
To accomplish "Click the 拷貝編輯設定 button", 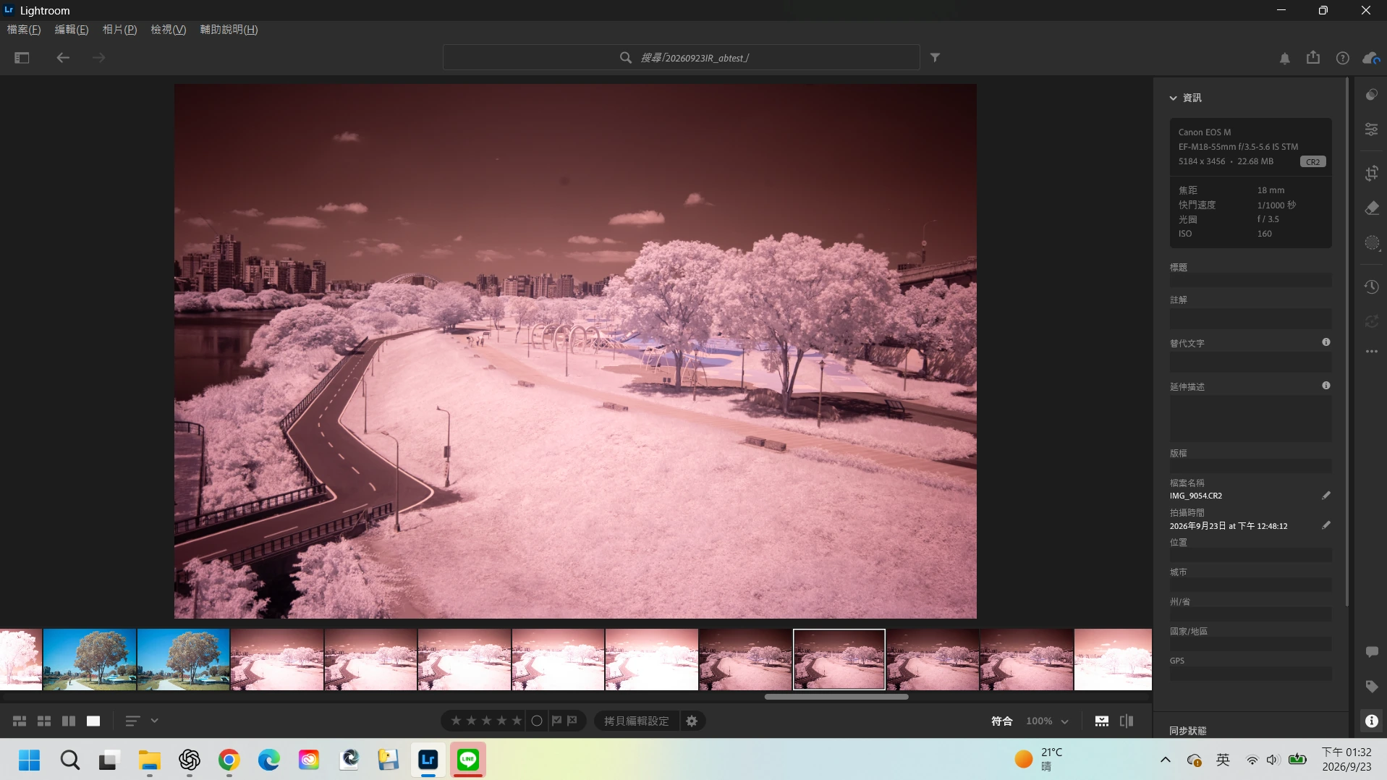I will (637, 721).
